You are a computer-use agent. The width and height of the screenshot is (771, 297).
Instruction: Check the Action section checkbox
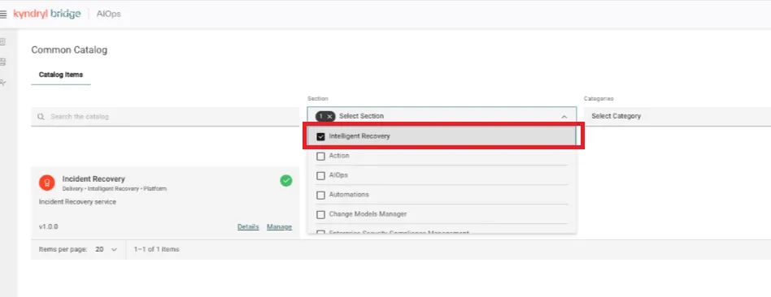pos(320,156)
